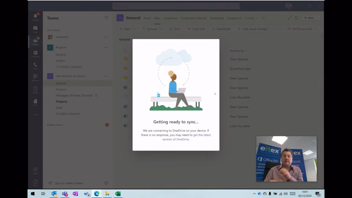The height and width of the screenshot is (198, 352).
Task: Sort by Modified By column
Action: point(238,51)
